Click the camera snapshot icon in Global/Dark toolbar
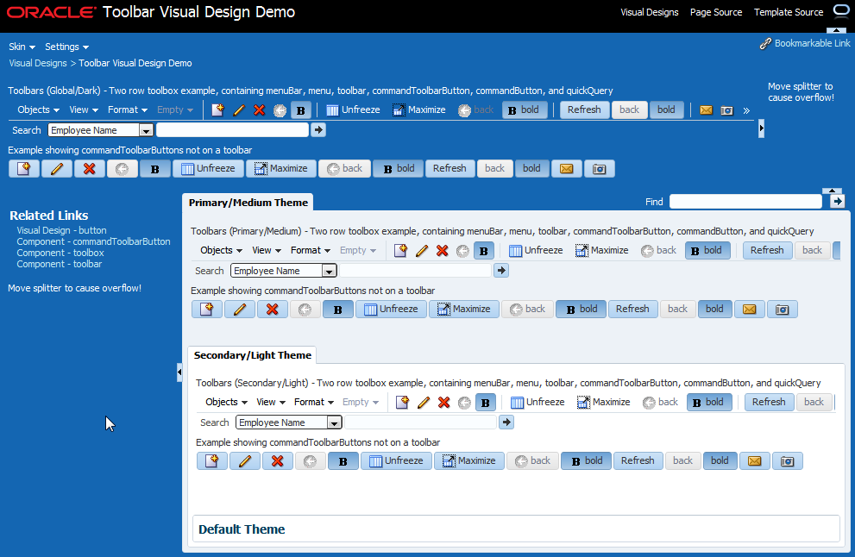Screen dimensions: 855x557 726,110
